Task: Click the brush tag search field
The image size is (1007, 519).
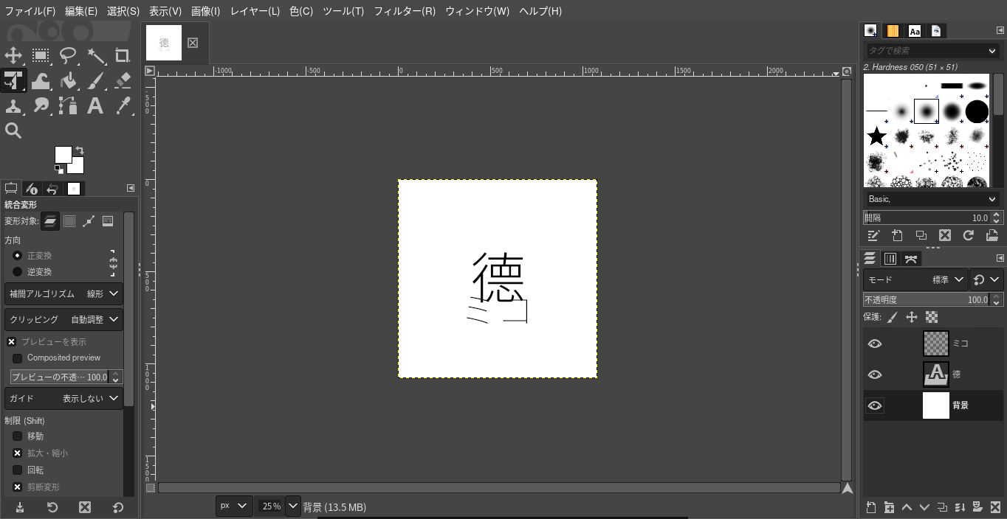Action: (x=925, y=51)
